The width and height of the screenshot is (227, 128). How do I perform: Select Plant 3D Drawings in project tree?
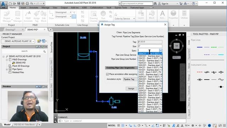tap(21, 66)
